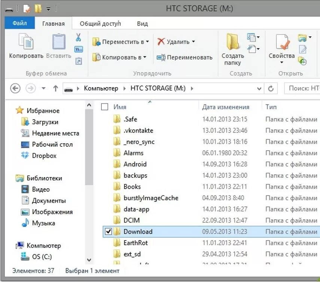Click the Back navigation arrow
The image size is (320, 282).
15,88
